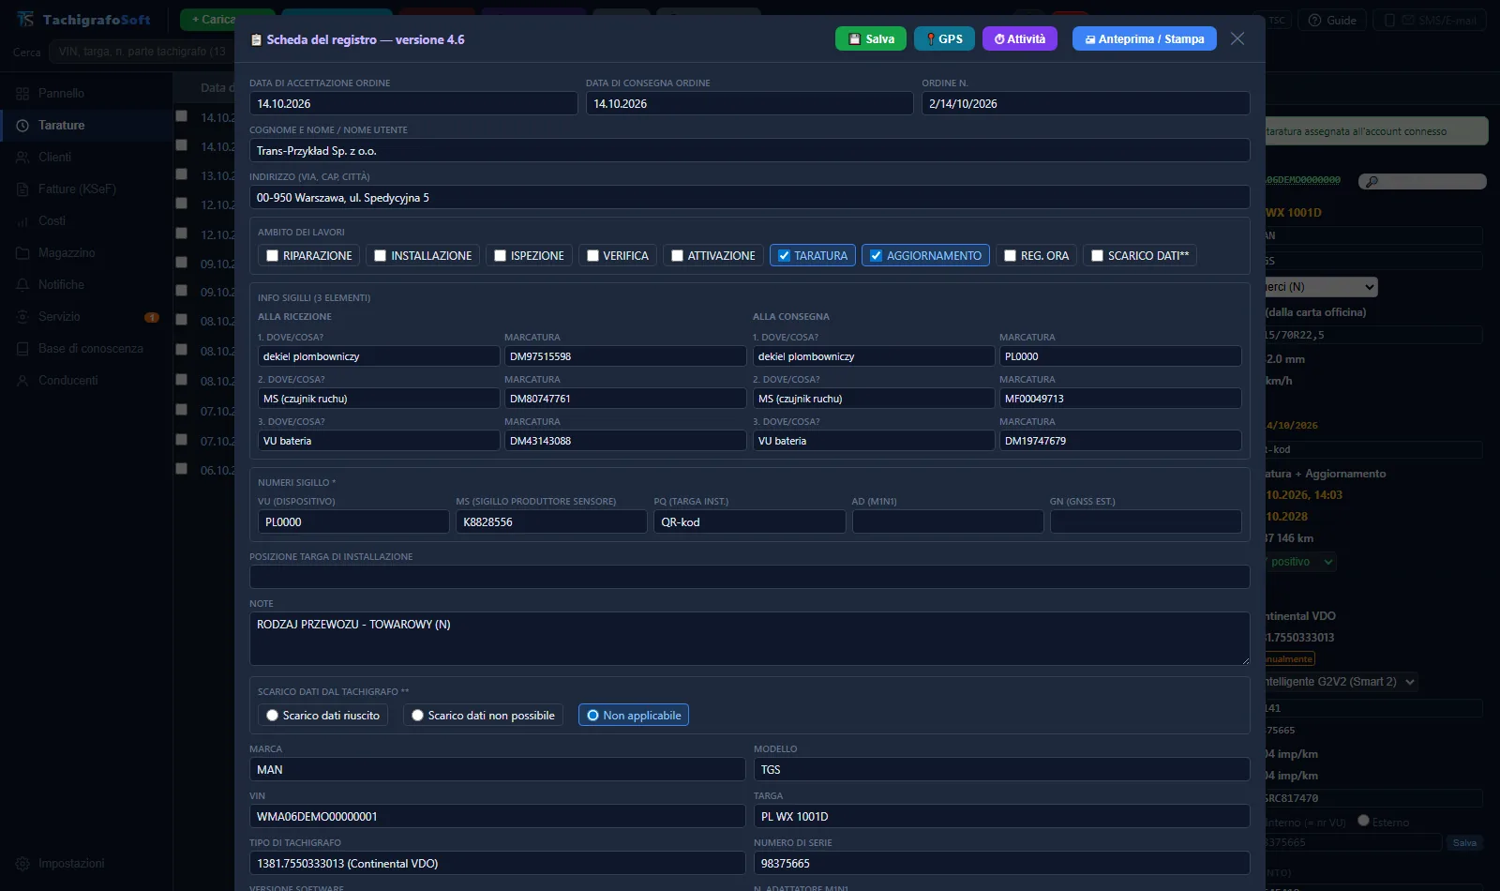Tick the INSTALLAZIONE checkbox
The height and width of the screenshot is (891, 1500).
pos(381,256)
